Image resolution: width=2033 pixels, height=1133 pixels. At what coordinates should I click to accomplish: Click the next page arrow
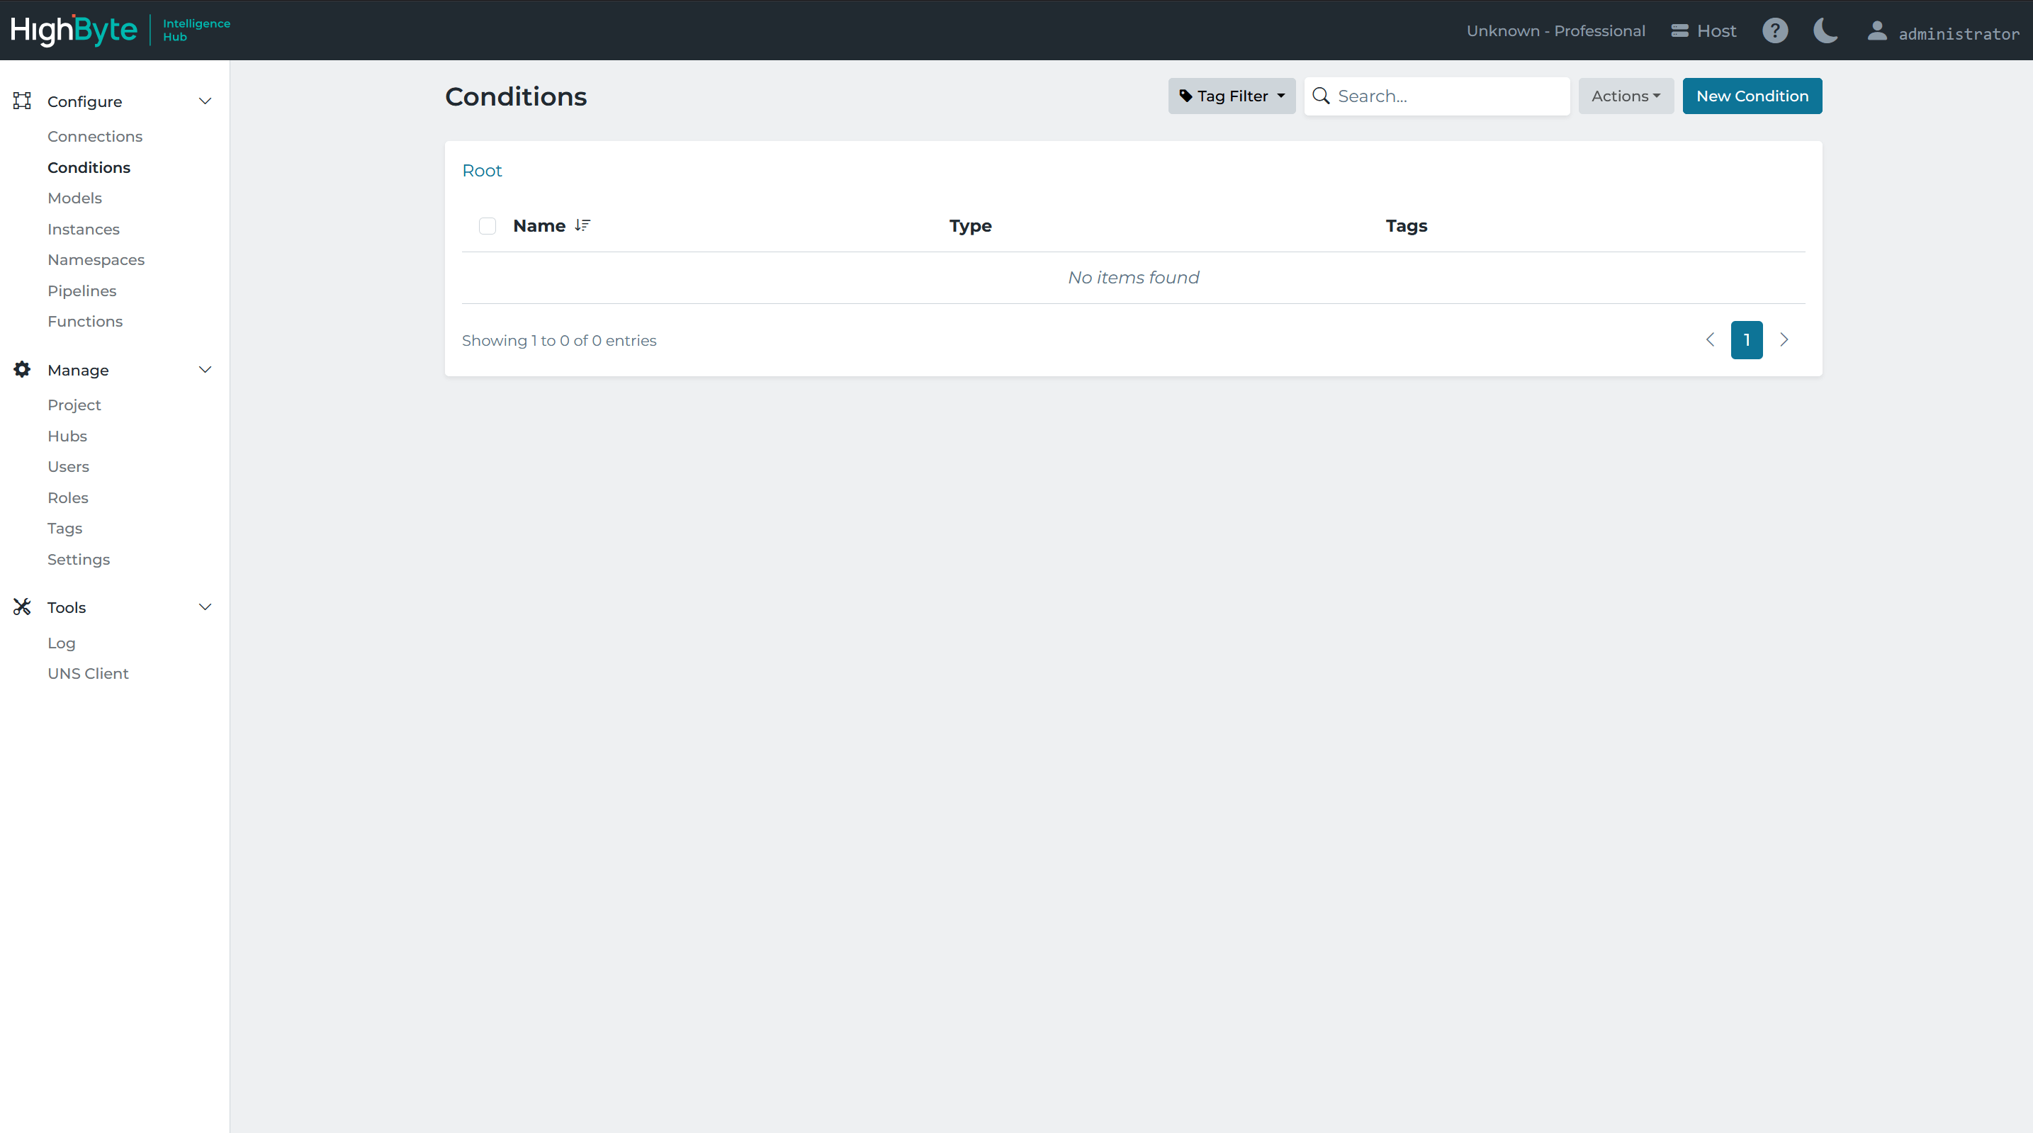pyautogui.click(x=1784, y=340)
